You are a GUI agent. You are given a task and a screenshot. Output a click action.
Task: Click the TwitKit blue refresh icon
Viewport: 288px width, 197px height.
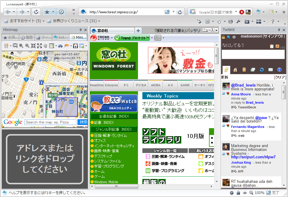pyautogui.click(x=261, y=70)
